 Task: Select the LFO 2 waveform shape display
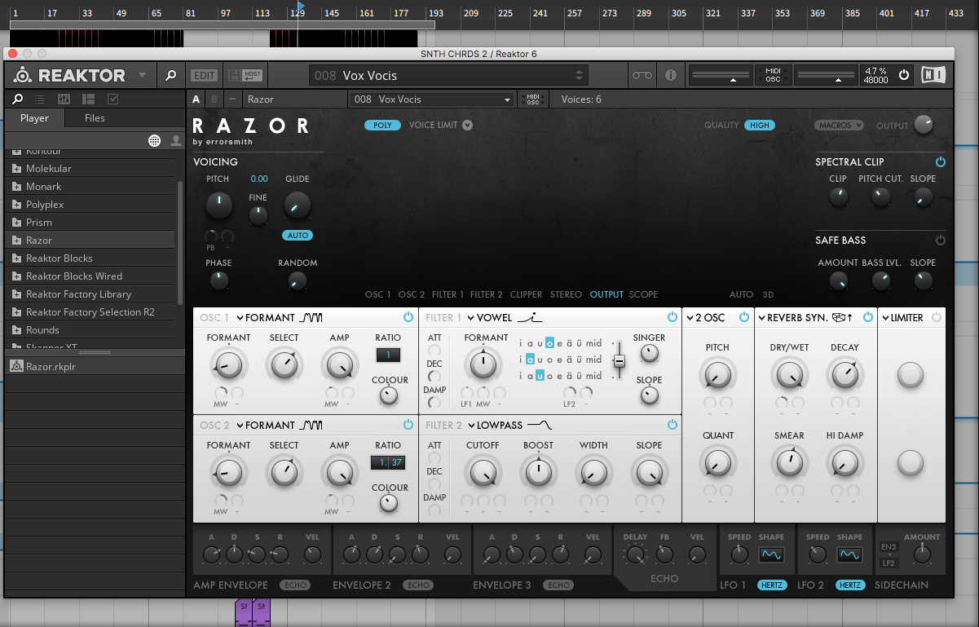click(x=849, y=555)
